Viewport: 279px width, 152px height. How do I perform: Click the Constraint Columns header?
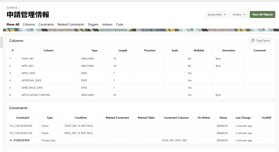pyautogui.click(x=176, y=118)
